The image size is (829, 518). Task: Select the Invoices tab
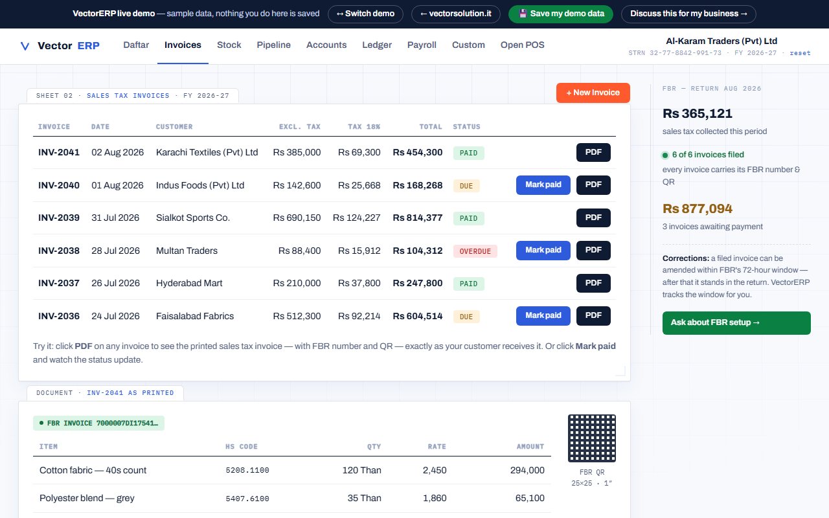183,45
